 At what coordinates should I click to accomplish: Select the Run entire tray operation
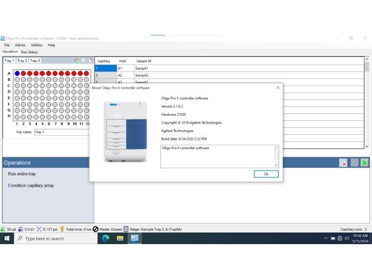point(22,174)
